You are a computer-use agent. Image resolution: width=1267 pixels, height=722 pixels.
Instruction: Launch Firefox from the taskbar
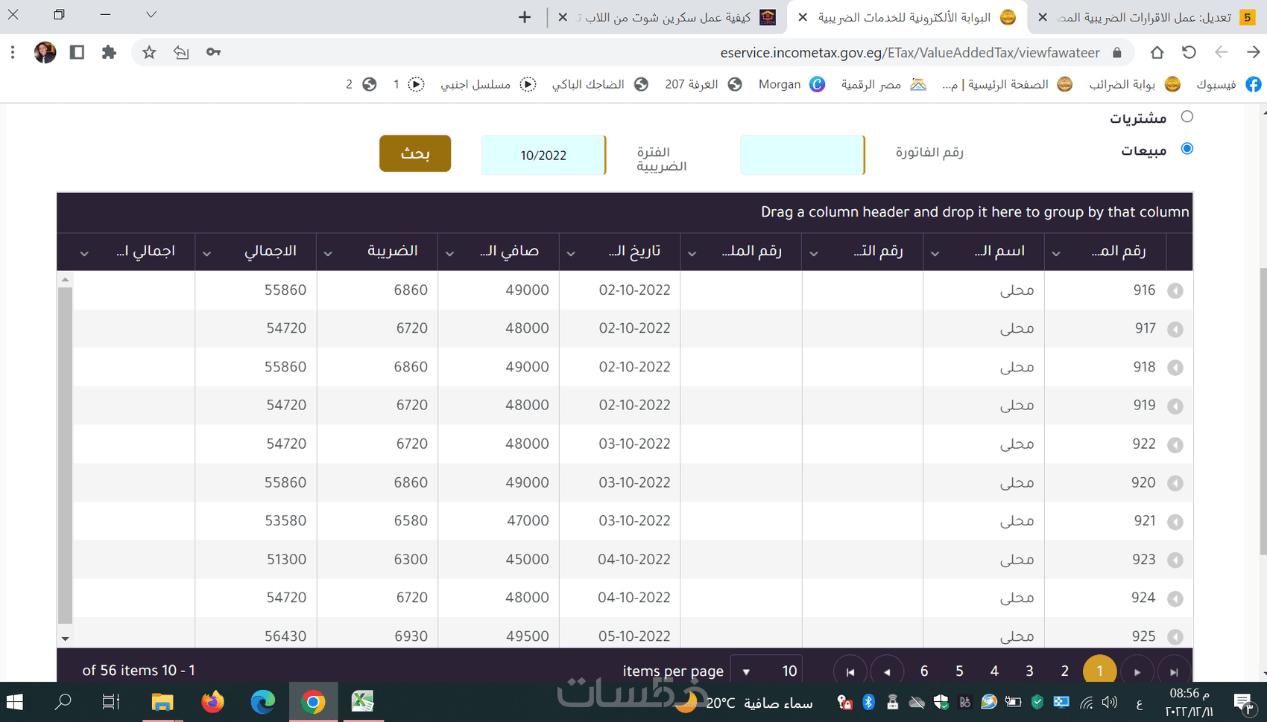pos(212,702)
